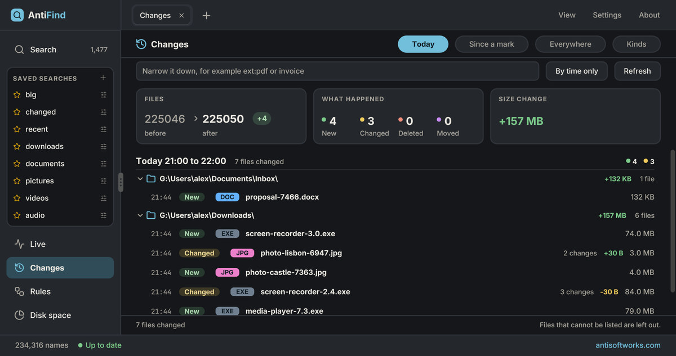Click the JPG badge on photo-castle row
Viewport: 676px width, 356px height.
tap(227, 272)
